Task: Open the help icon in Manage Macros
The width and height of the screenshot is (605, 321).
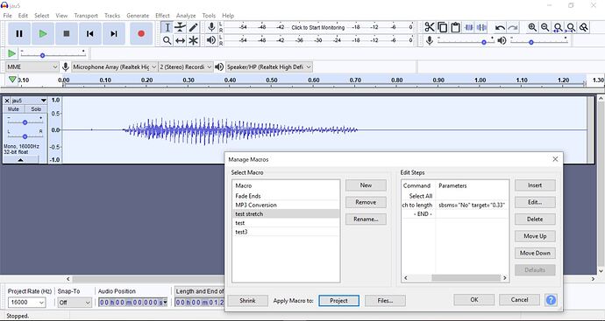Action: pos(551,300)
